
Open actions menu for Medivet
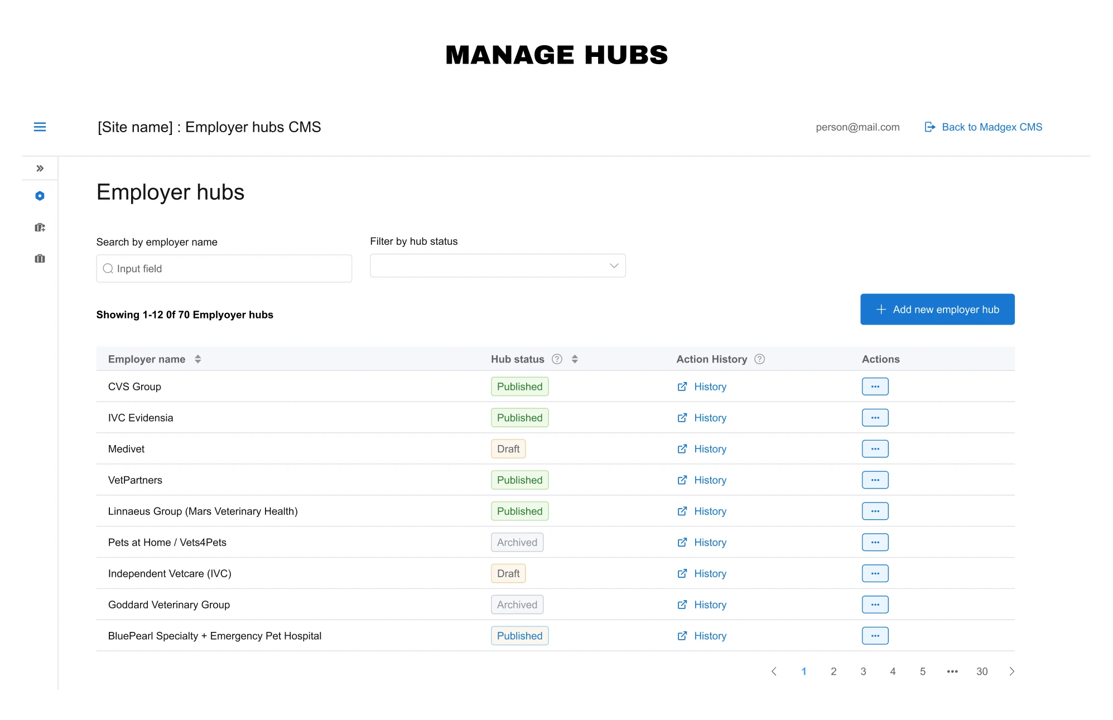[875, 449]
